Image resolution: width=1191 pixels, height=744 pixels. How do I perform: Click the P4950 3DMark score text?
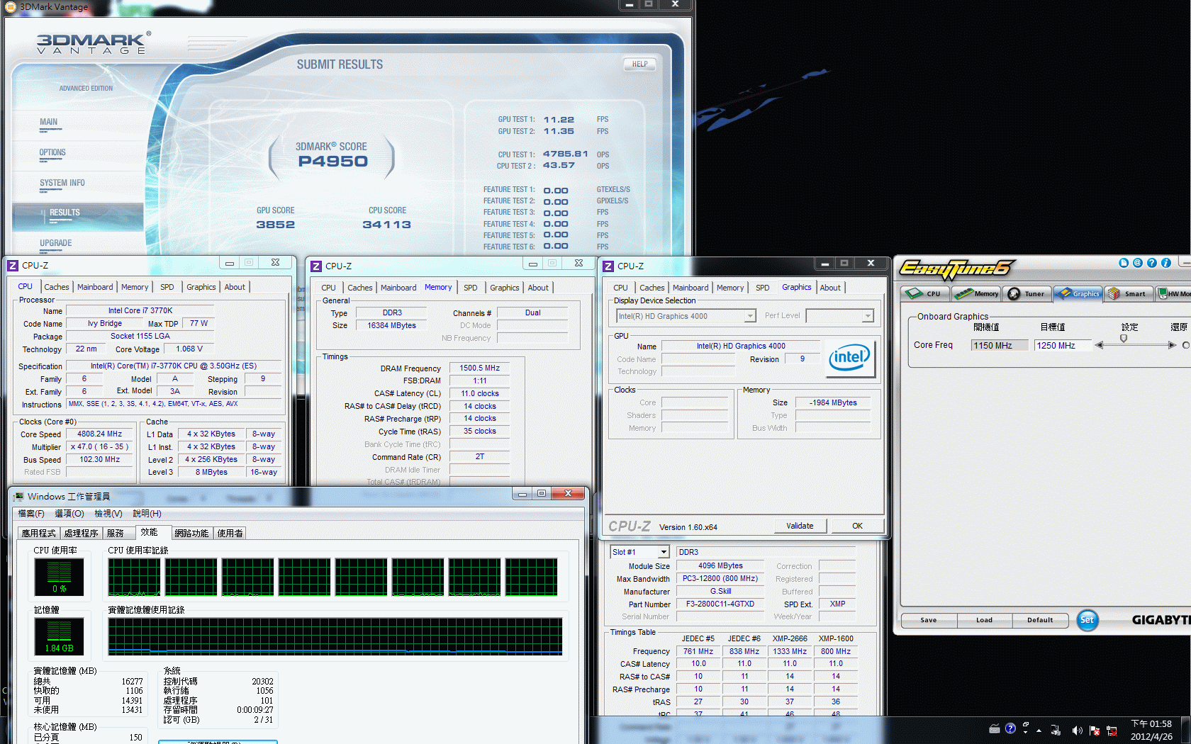pos(333,162)
